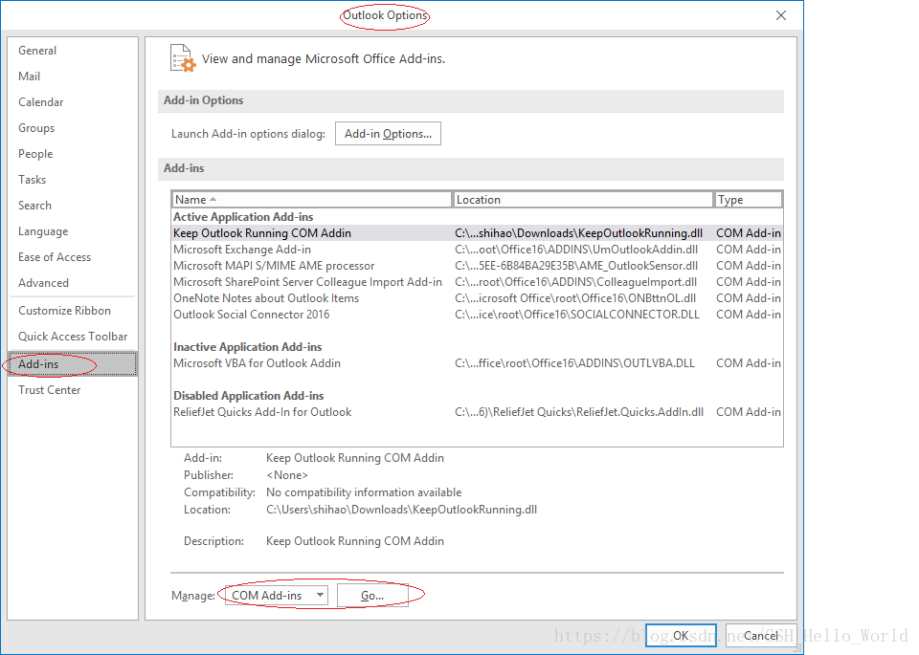Sort add-ins by the Name column header
919x655 pixels.
[312, 200]
